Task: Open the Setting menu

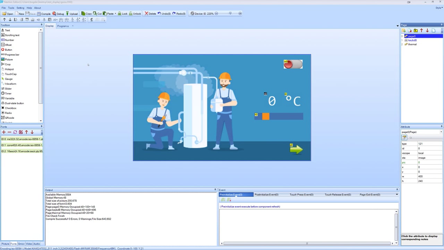Action: coord(20,8)
